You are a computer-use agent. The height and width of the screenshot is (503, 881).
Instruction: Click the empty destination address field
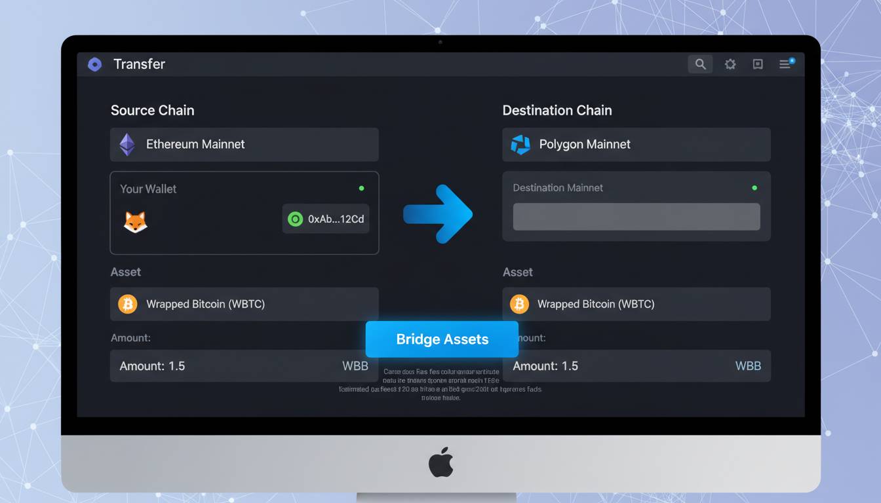tap(636, 217)
